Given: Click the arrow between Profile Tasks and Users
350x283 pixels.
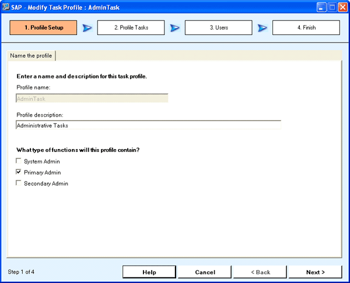Looking at the screenshot, I should pos(175,28).
